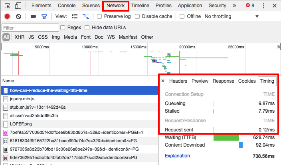
Task: Close the request details pane
Action: click(163, 81)
